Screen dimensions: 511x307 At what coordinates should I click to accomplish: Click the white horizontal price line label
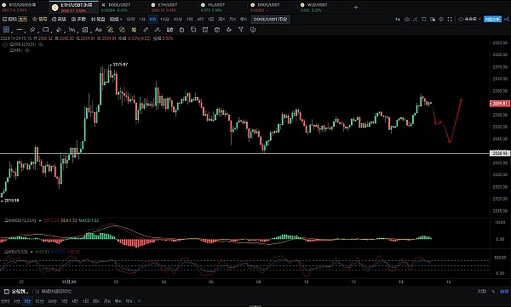(x=500, y=153)
